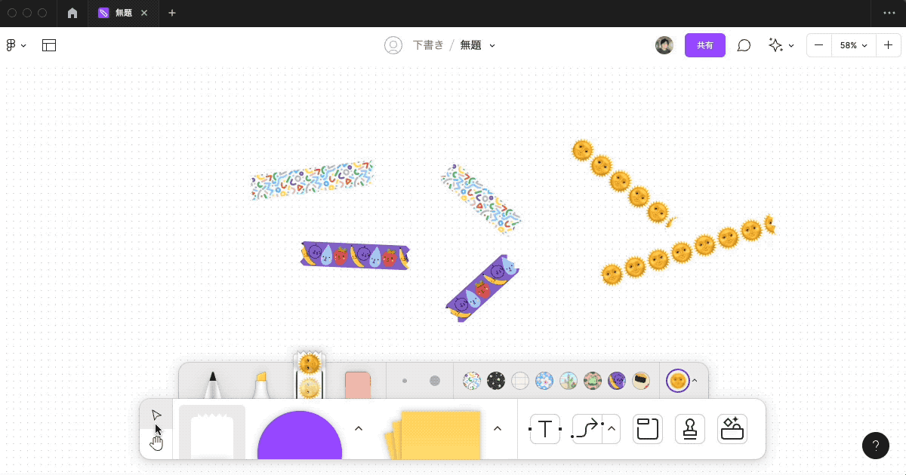The image size is (906, 475).
Task: Select the Text tool
Action: (544, 428)
